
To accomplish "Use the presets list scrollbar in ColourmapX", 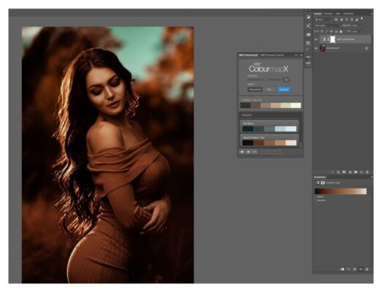I will pos(301,144).
